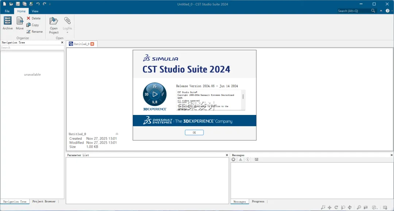
Task: Switch to the Home ribbon tab
Action: point(22,11)
